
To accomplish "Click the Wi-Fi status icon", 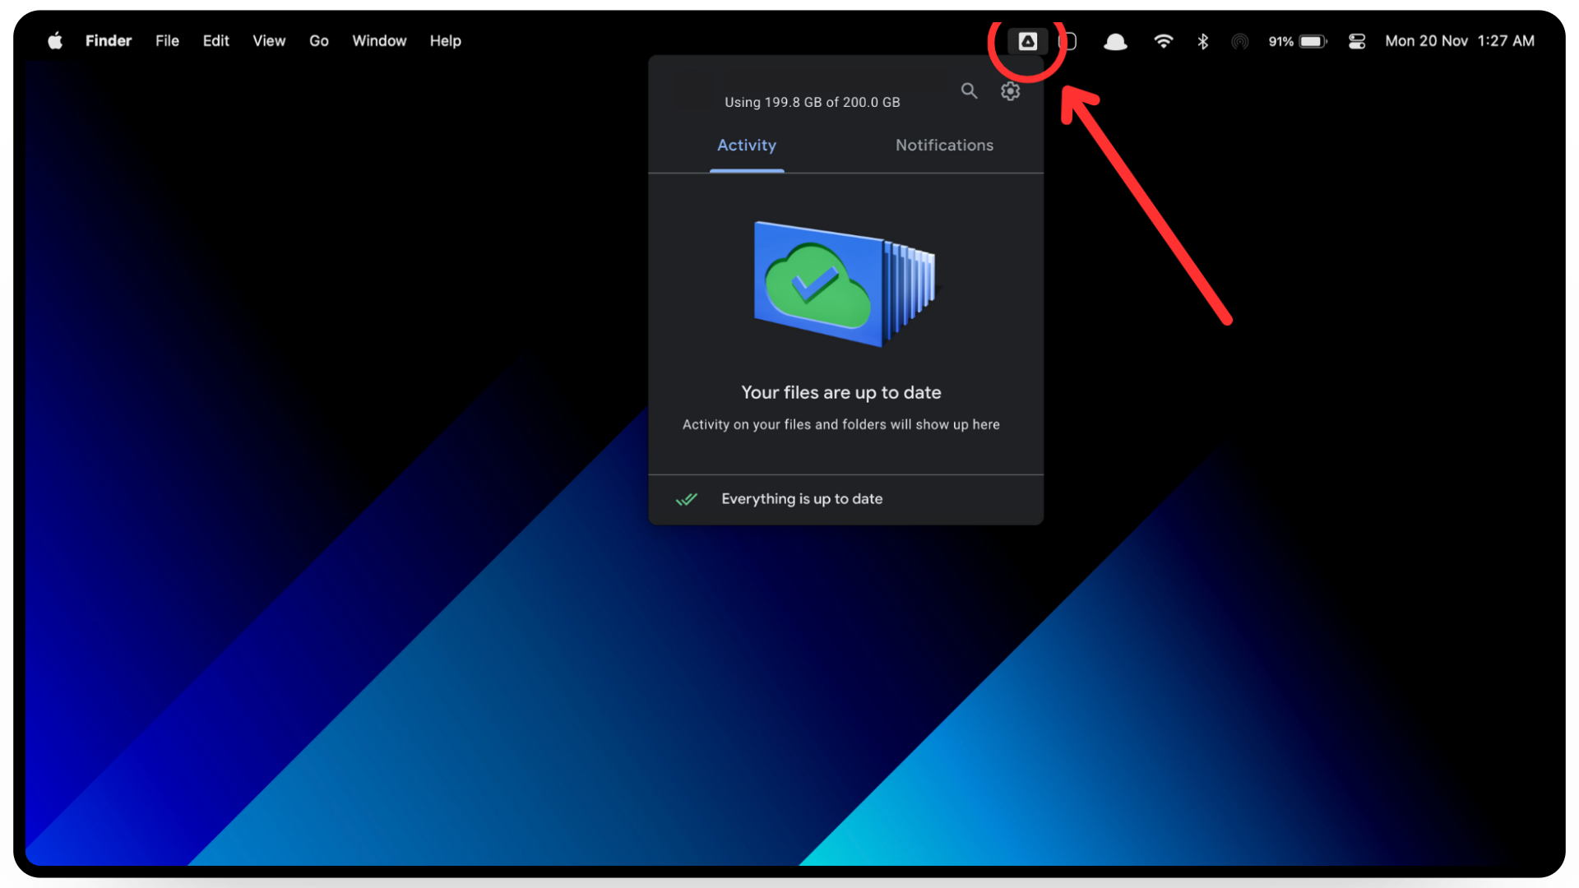I will click(1163, 41).
